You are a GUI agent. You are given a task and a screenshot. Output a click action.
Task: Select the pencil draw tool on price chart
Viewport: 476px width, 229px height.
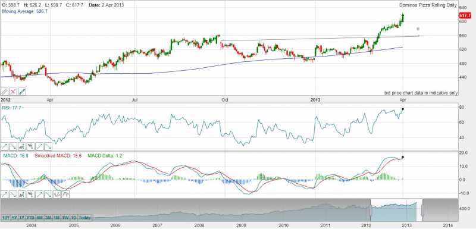[x=22, y=92]
